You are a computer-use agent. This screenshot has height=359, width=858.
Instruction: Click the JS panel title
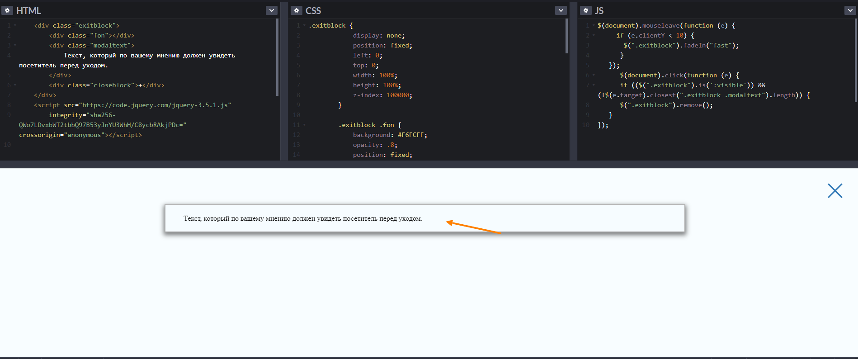point(599,10)
